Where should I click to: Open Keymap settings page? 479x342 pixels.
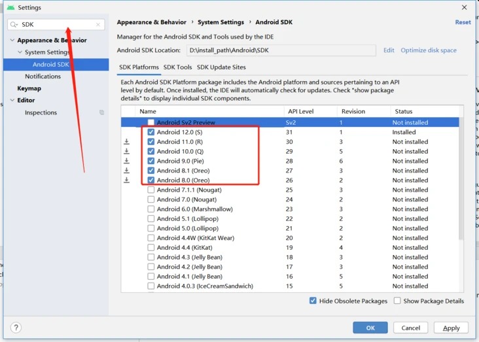[29, 88]
